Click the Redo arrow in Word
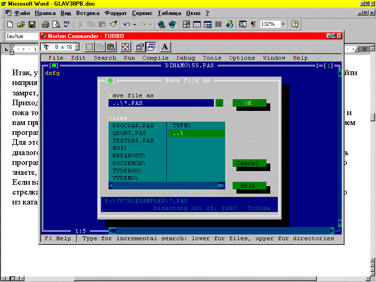 [x=143, y=24]
